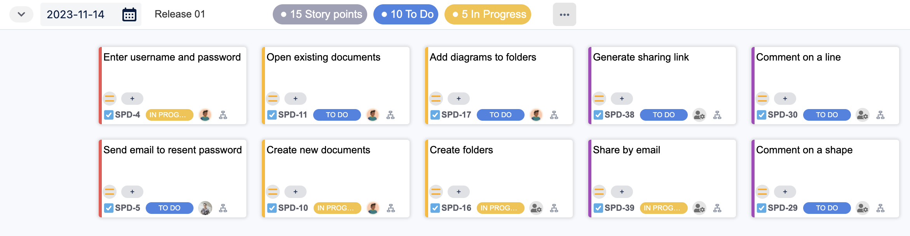The image size is (910, 236).
Task: Open IN PROG status dropdown on SPD-4
Action: [169, 115]
